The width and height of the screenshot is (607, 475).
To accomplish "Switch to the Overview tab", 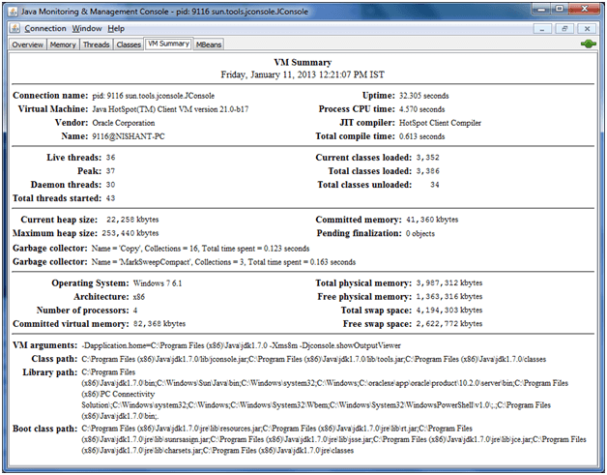I will pos(27,45).
